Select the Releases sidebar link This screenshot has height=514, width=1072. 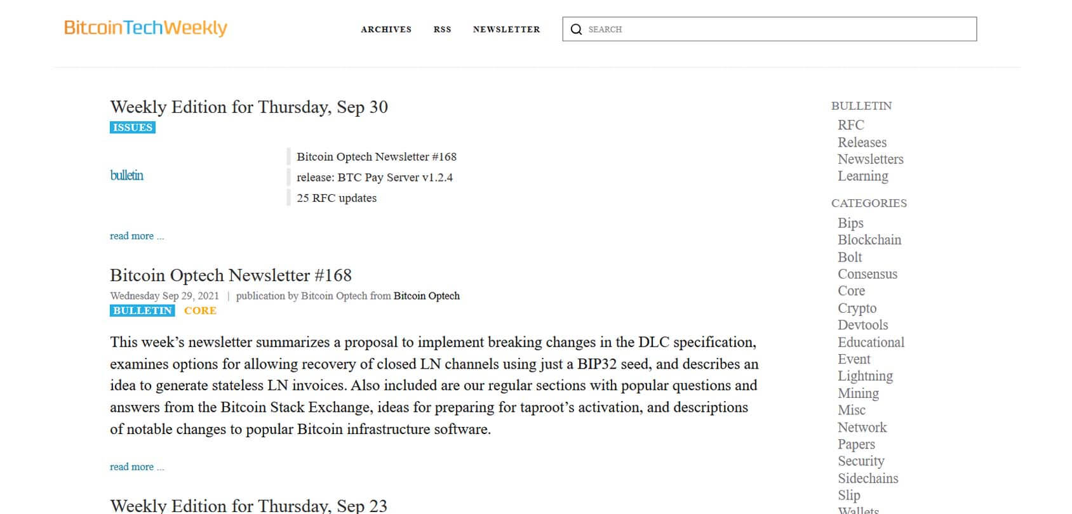pos(862,142)
